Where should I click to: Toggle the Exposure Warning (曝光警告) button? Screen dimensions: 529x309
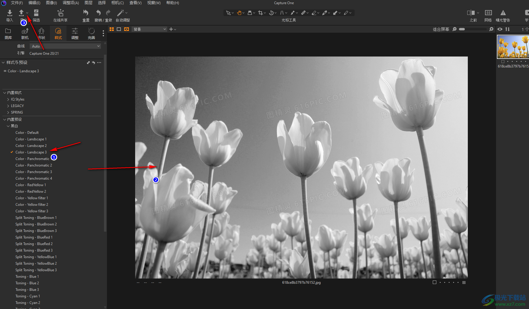(x=503, y=13)
